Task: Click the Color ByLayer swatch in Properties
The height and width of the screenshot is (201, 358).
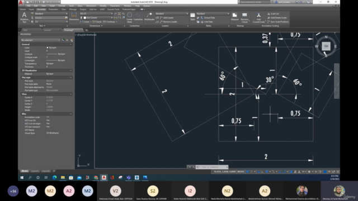Action: [x=48, y=47]
